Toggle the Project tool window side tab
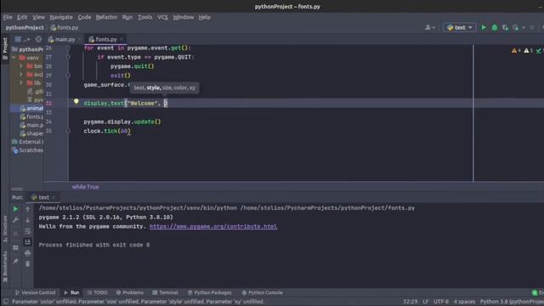Image resolution: width=544 pixels, height=306 pixels. [5, 48]
